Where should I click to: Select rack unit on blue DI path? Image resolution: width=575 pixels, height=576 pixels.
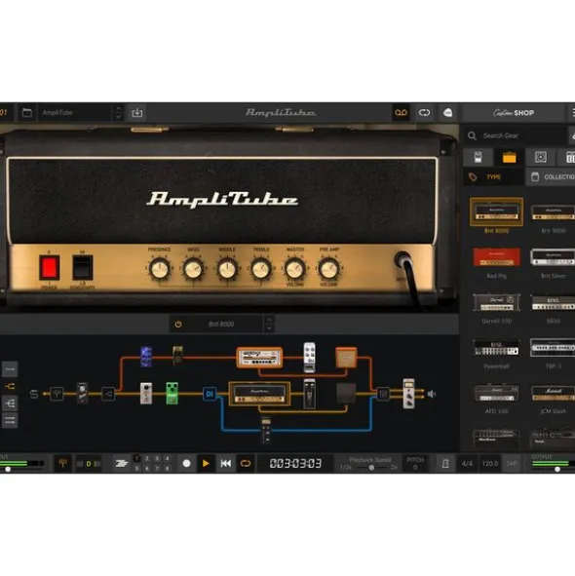click(x=266, y=430)
